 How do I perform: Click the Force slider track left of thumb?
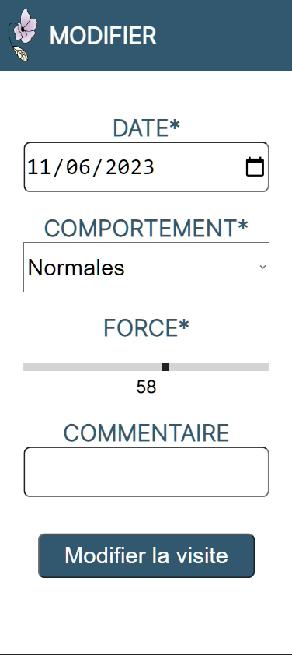coord(92,367)
